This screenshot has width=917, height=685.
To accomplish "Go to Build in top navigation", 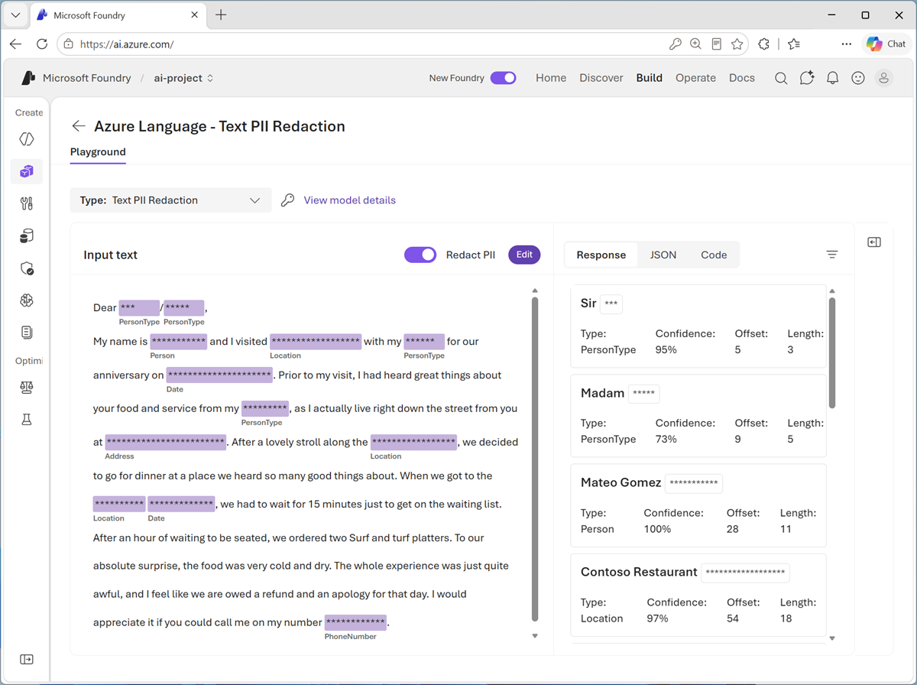I will (x=650, y=78).
